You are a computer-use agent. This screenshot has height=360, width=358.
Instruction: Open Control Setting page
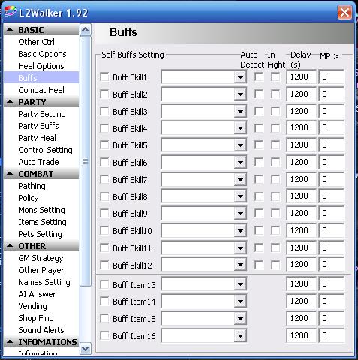coord(45,150)
